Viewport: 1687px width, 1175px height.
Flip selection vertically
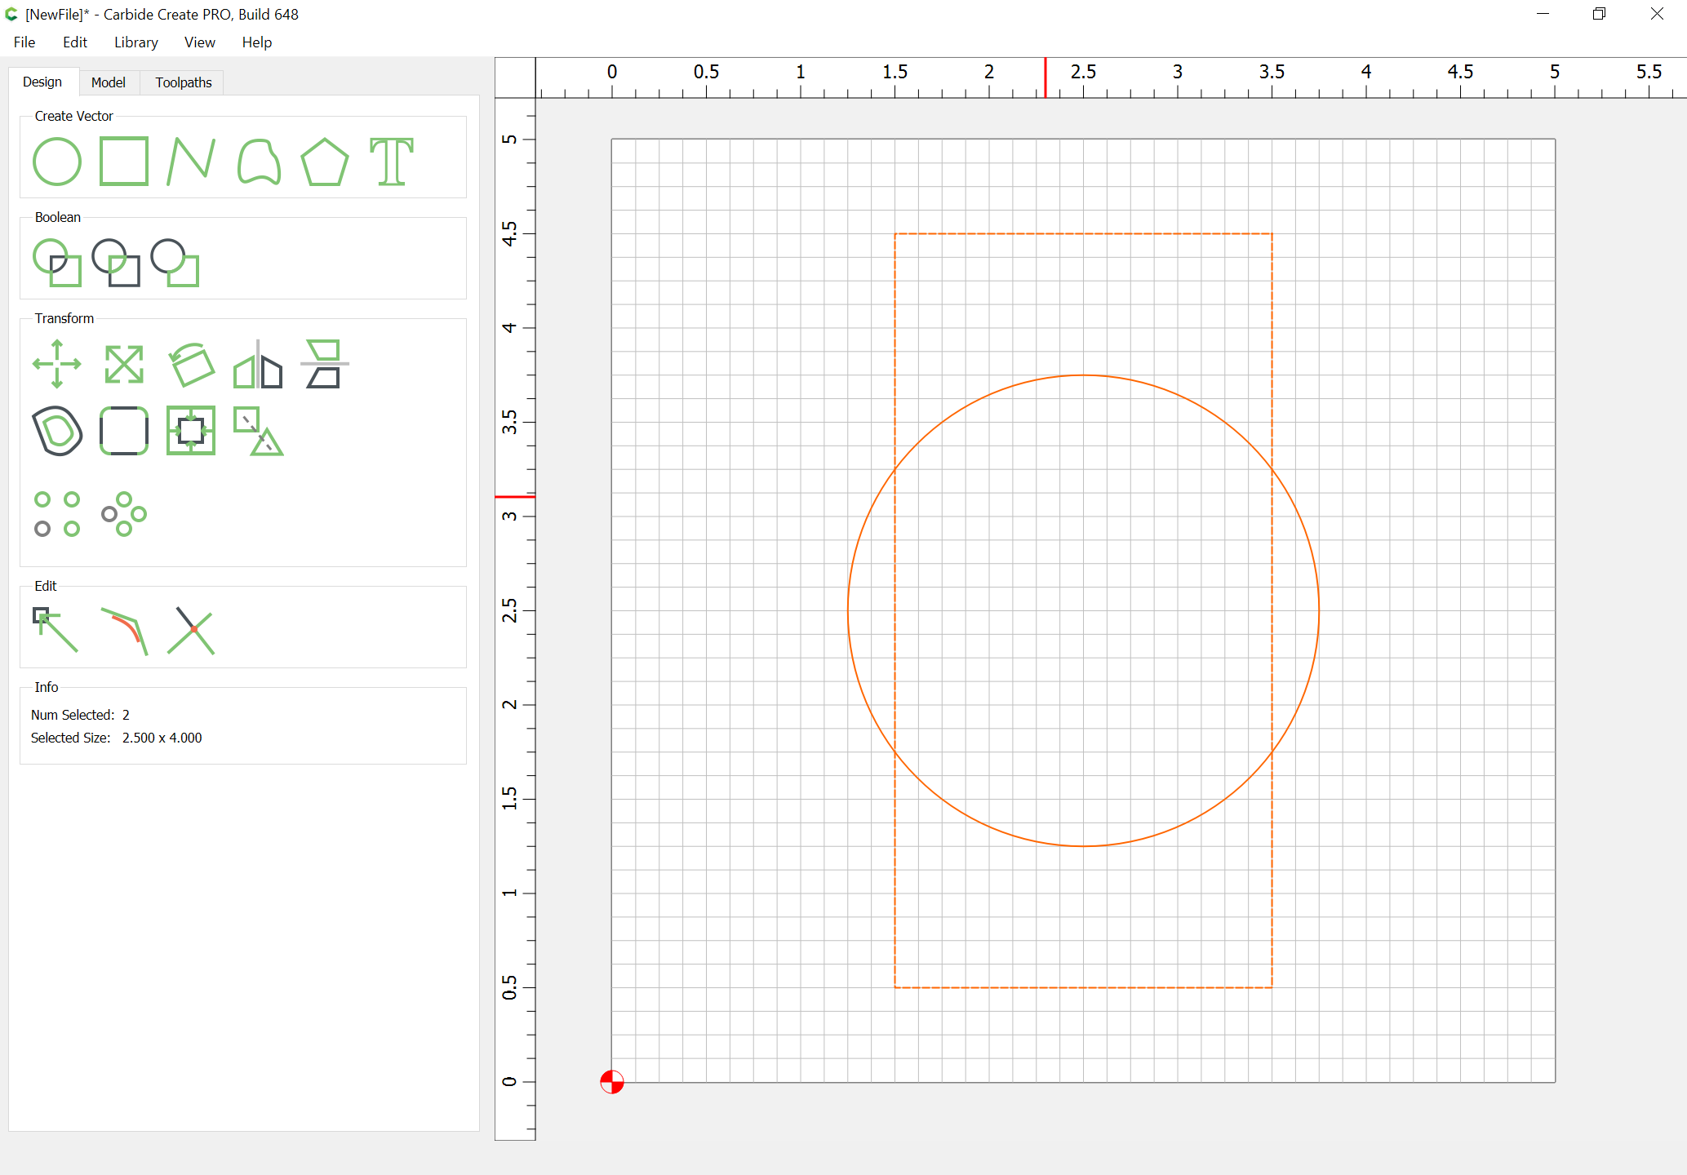(325, 364)
